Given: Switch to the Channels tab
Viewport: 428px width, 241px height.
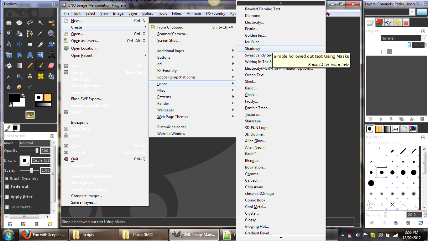Looking at the screenshot, I should [379, 23].
